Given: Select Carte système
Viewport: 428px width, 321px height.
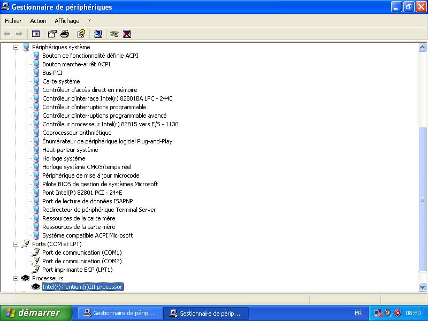Looking at the screenshot, I should coord(61,81).
